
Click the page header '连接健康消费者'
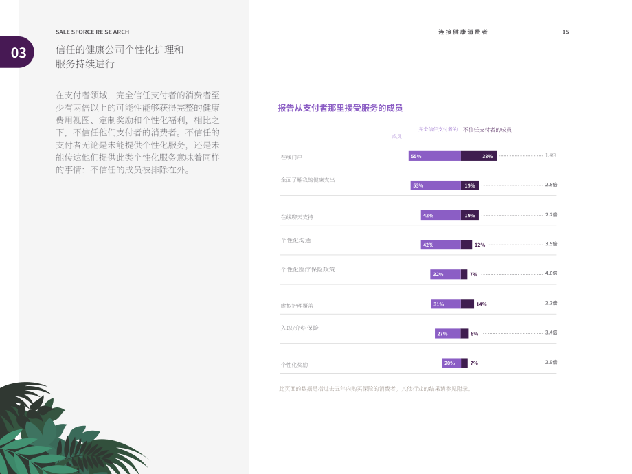tap(463, 32)
